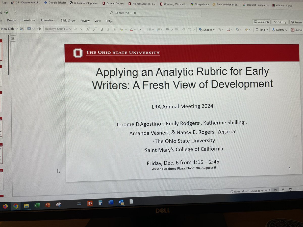Increase font size with the larger A icon
Image resolution: width=303 pixels, height=227 pixels.
coord(88,29)
